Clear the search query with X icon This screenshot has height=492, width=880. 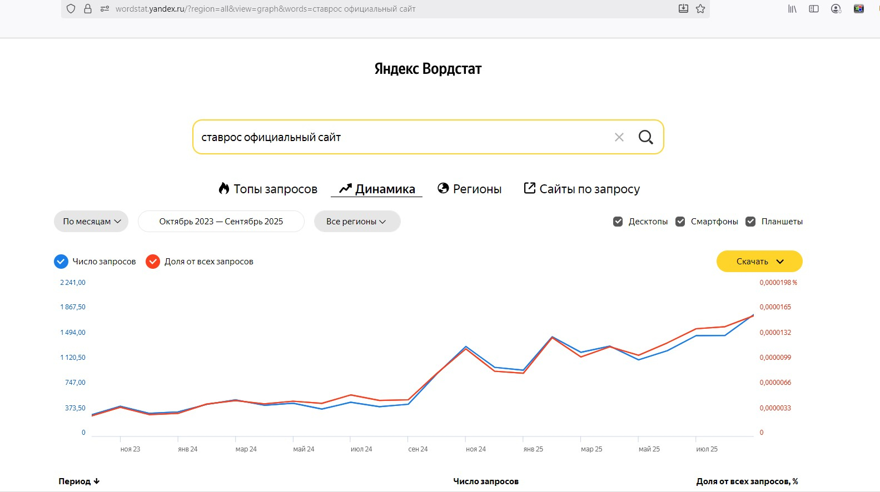coord(619,137)
